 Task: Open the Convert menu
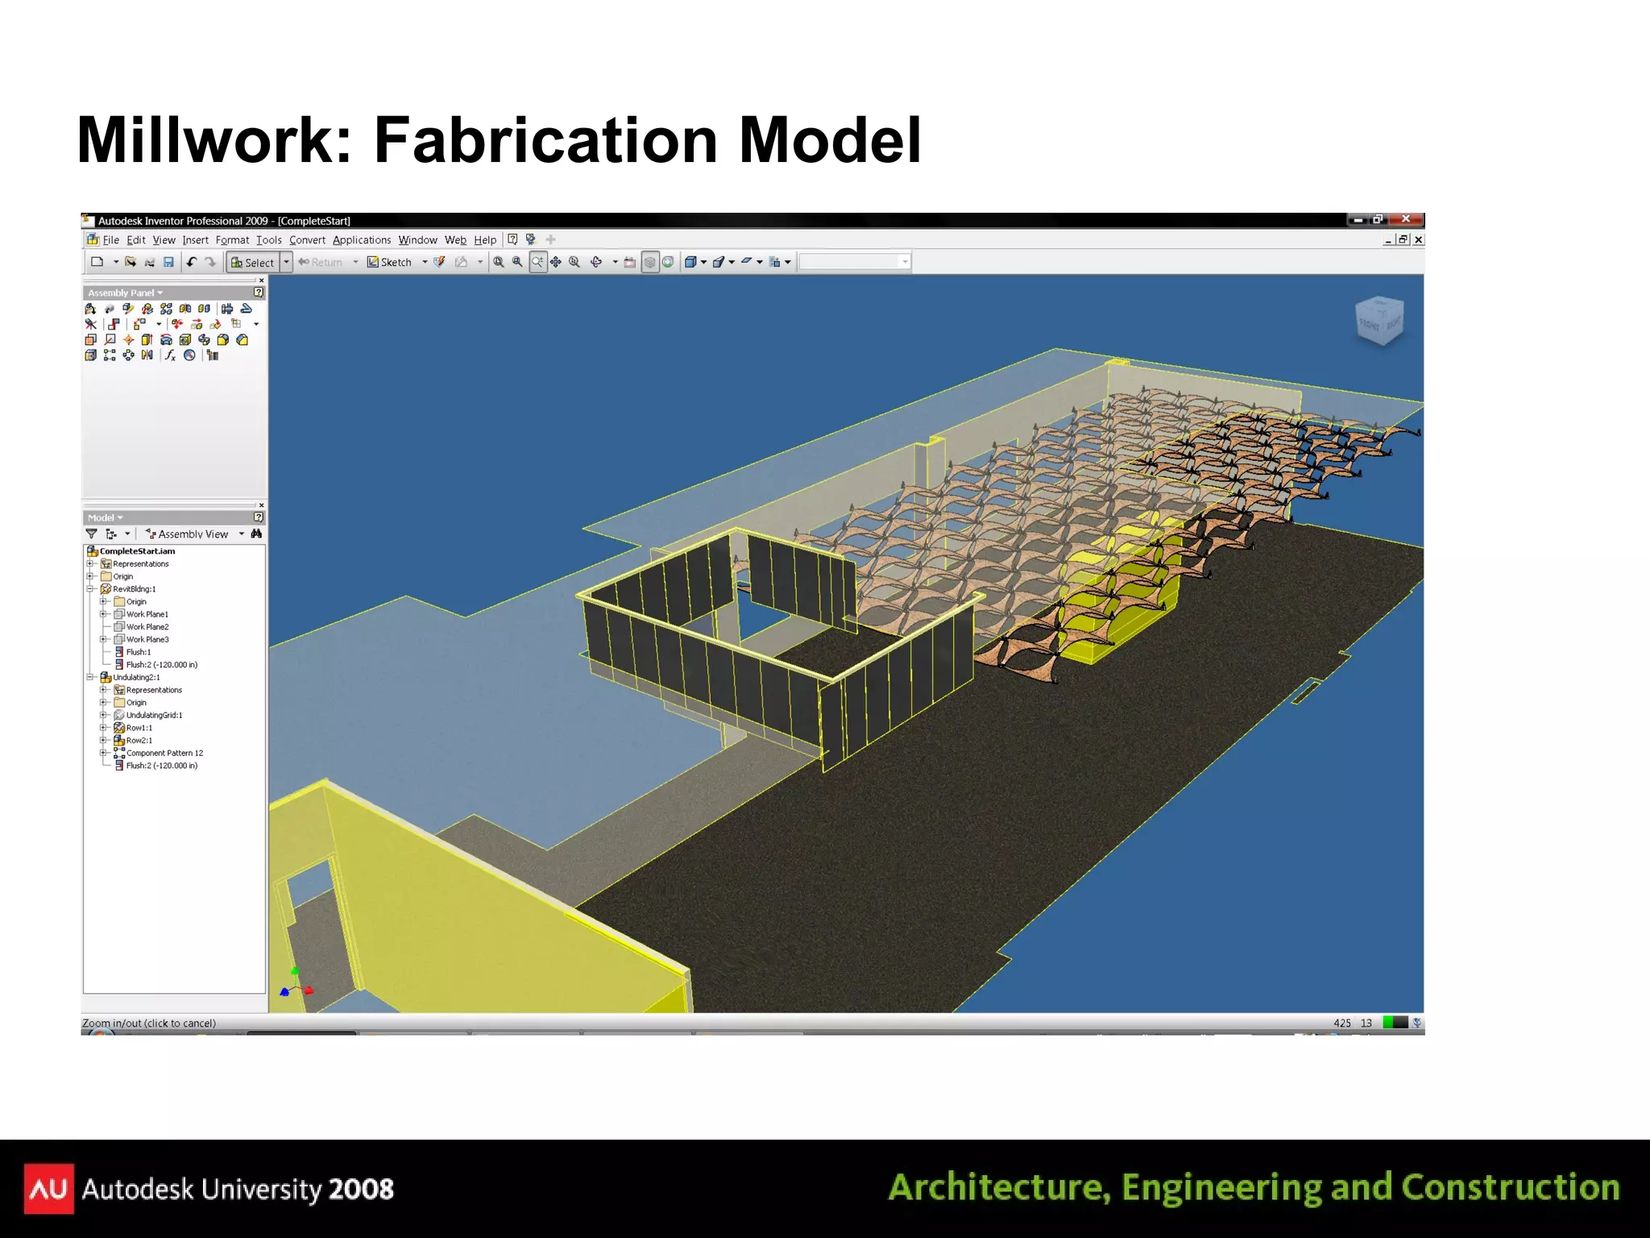[x=308, y=240]
